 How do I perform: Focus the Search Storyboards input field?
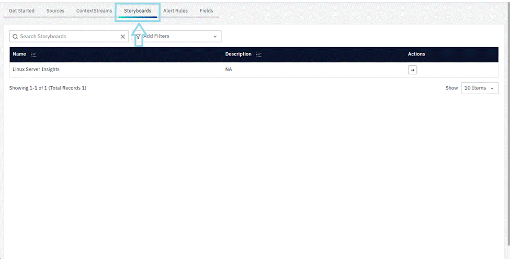(68, 37)
